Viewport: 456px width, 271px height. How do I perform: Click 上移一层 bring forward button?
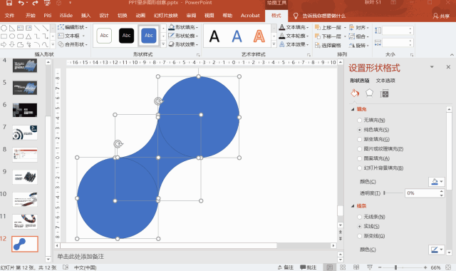coord(328,28)
